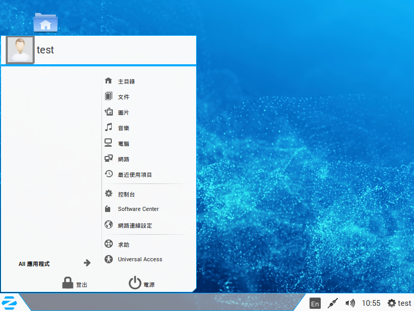The width and height of the screenshot is (414, 311).
Task: Click the documents icon beside 文件
Action: click(109, 96)
